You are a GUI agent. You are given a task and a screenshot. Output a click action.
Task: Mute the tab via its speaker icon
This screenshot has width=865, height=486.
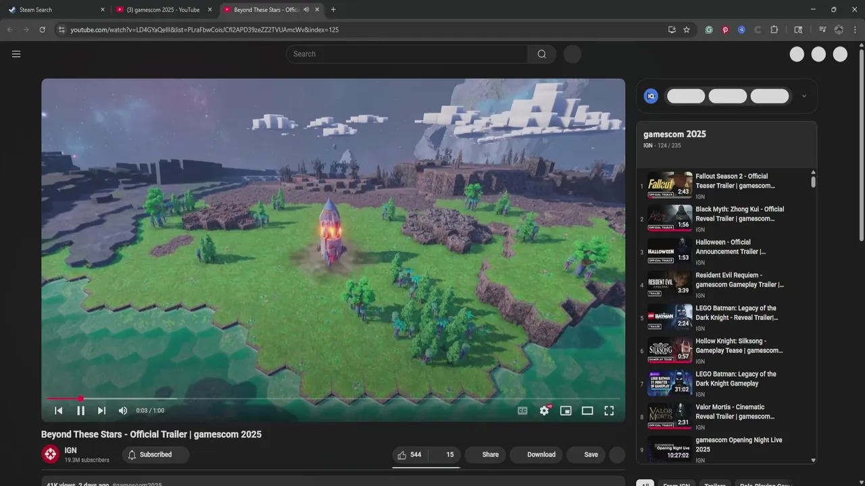click(306, 9)
